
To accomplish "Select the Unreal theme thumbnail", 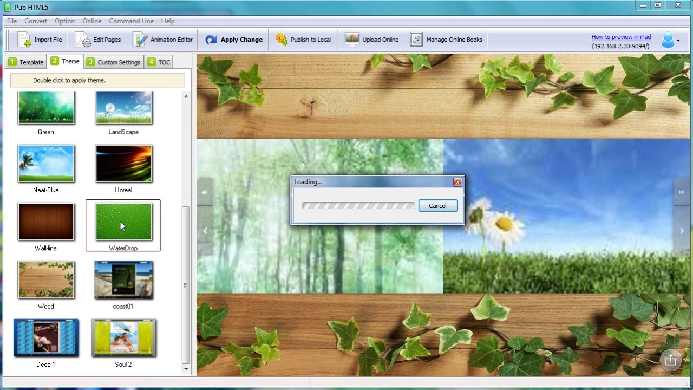I will (x=123, y=164).
